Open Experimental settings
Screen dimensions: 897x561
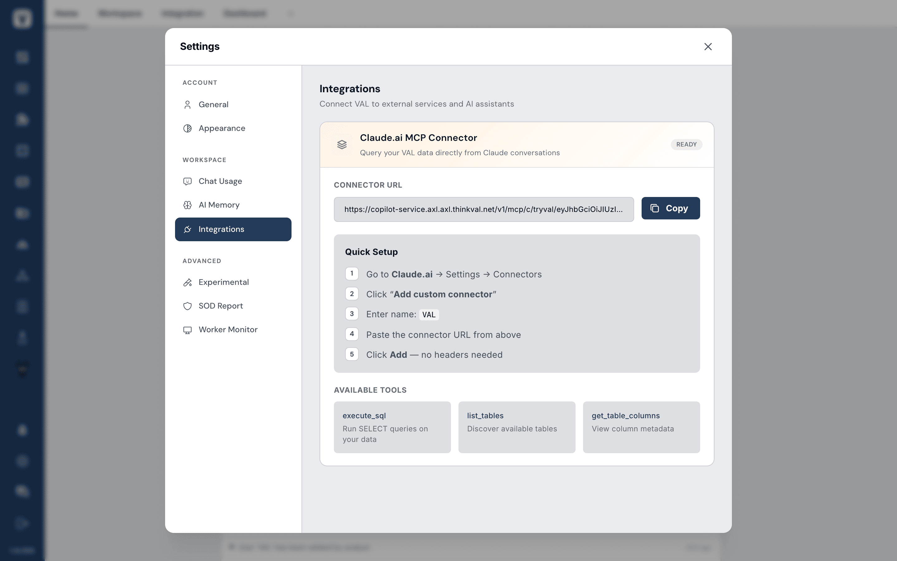point(233,282)
